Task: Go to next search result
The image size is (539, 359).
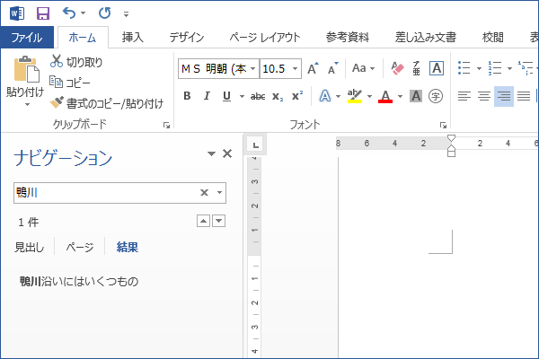Action: pos(219,221)
